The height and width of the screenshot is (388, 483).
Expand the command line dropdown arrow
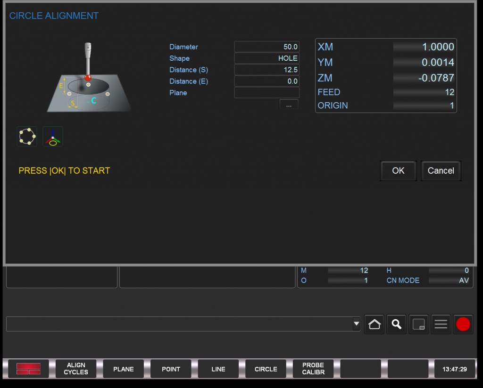[x=356, y=324]
